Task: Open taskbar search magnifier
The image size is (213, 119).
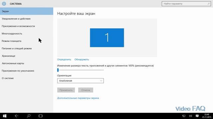Action: pyautogui.click(x=29, y=116)
